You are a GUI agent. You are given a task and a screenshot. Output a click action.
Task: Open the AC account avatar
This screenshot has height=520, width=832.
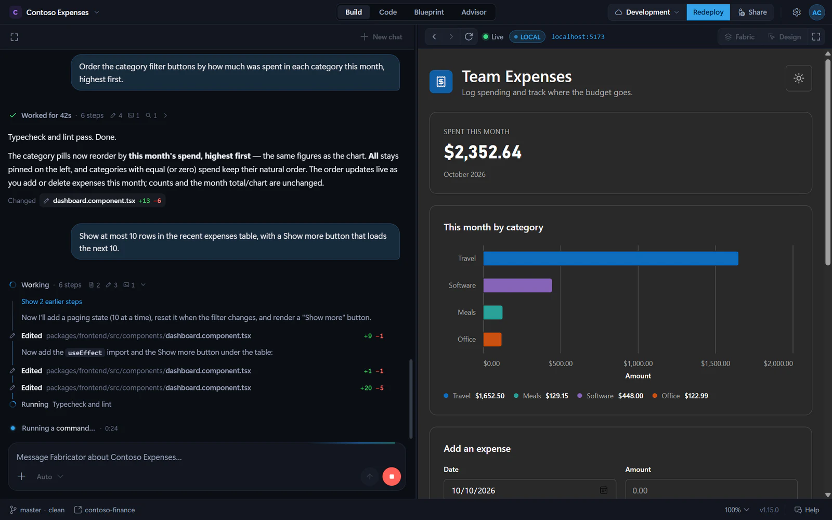coord(817,12)
